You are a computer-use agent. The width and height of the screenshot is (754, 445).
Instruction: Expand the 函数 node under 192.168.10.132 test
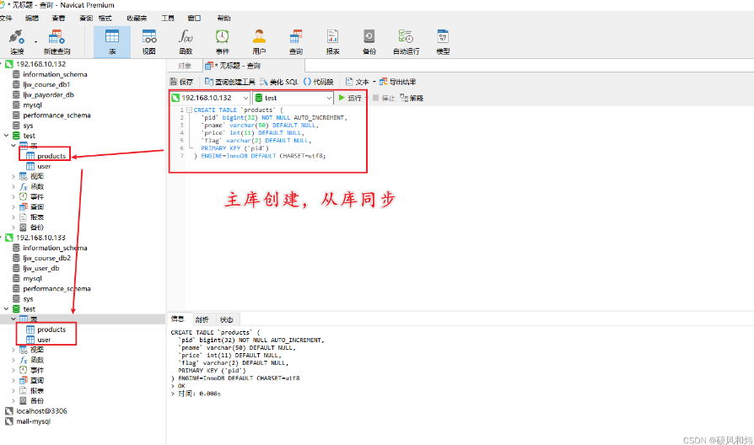click(13, 186)
